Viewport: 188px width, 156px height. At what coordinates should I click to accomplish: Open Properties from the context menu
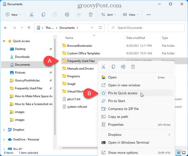(136, 125)
